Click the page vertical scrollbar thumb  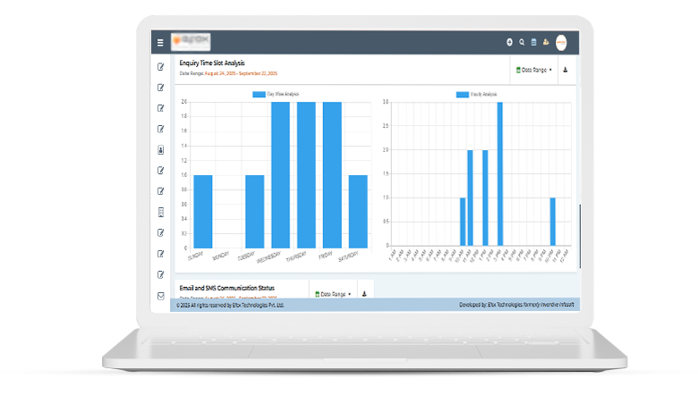tap(580, 237)
